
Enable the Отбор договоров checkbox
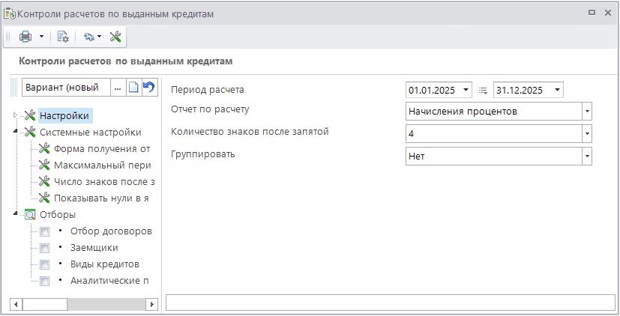pyautogui.click(x=45, y=231)
